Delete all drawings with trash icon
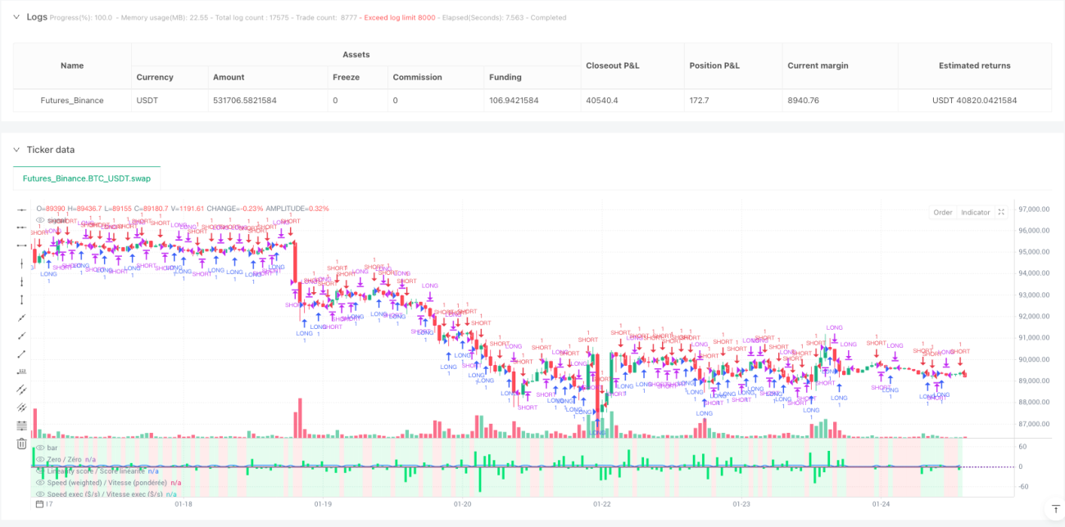The height and width of the screenshot is (527, 1065). tap(21, 444)
